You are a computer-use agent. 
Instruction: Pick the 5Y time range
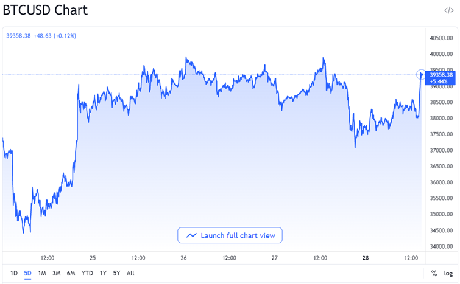click(x=116, y=274)
